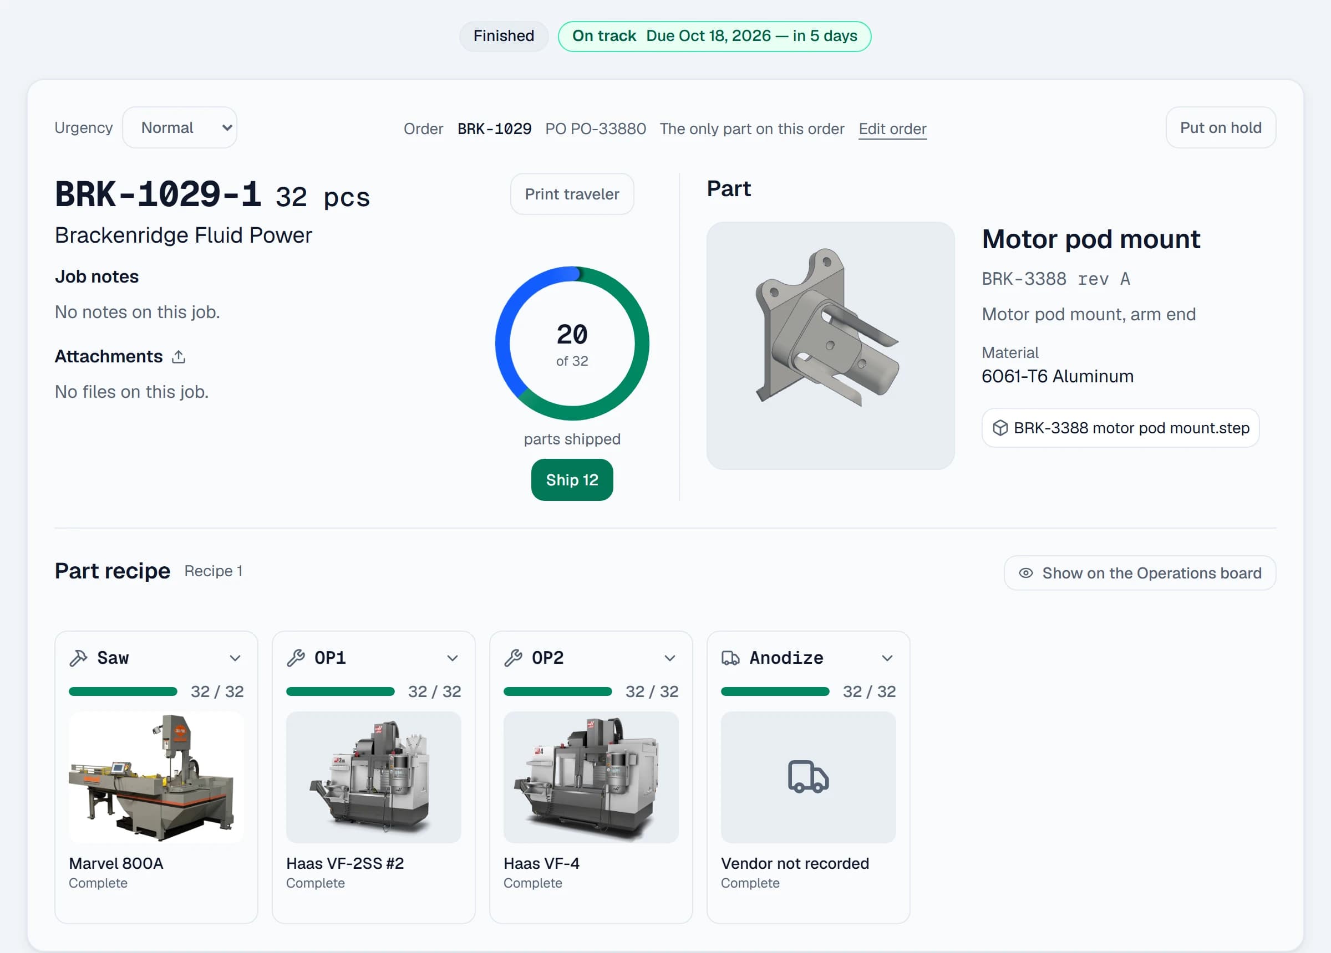Click the cube icon on STEP file chip
Viewport: 1331px width, 953px height.
click(1000, 428)
